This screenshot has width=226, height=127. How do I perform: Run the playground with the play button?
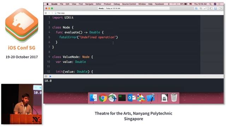click(50, 76)
